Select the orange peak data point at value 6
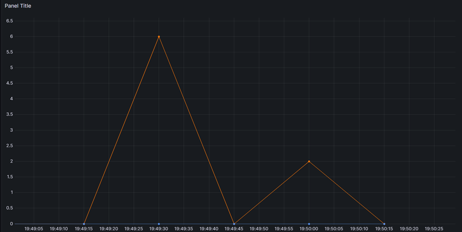 tap(159, 37)
